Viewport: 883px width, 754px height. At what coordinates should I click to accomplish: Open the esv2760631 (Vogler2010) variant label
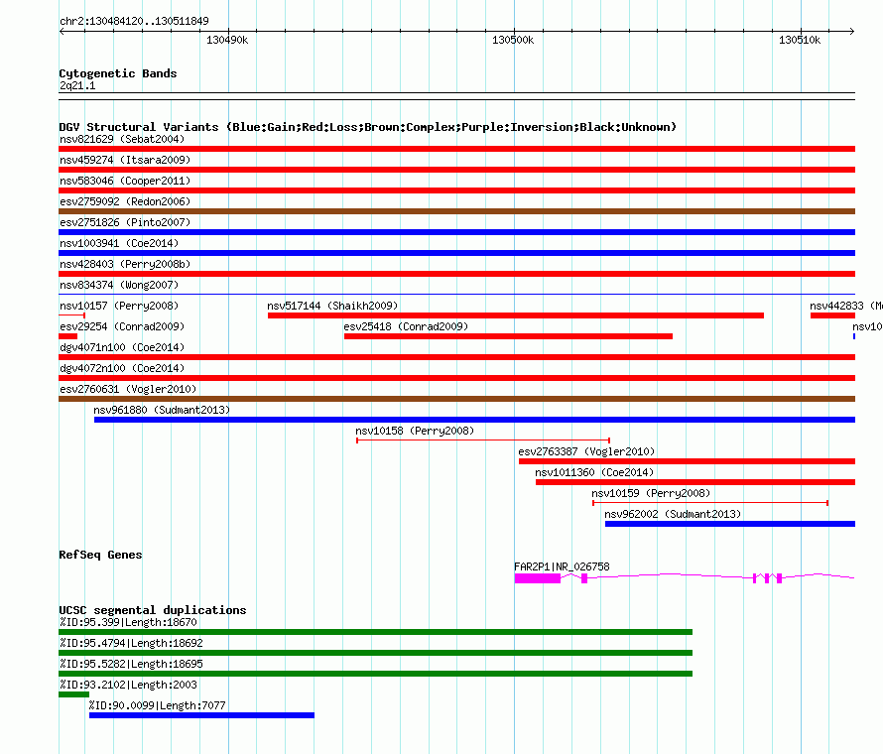128,389
